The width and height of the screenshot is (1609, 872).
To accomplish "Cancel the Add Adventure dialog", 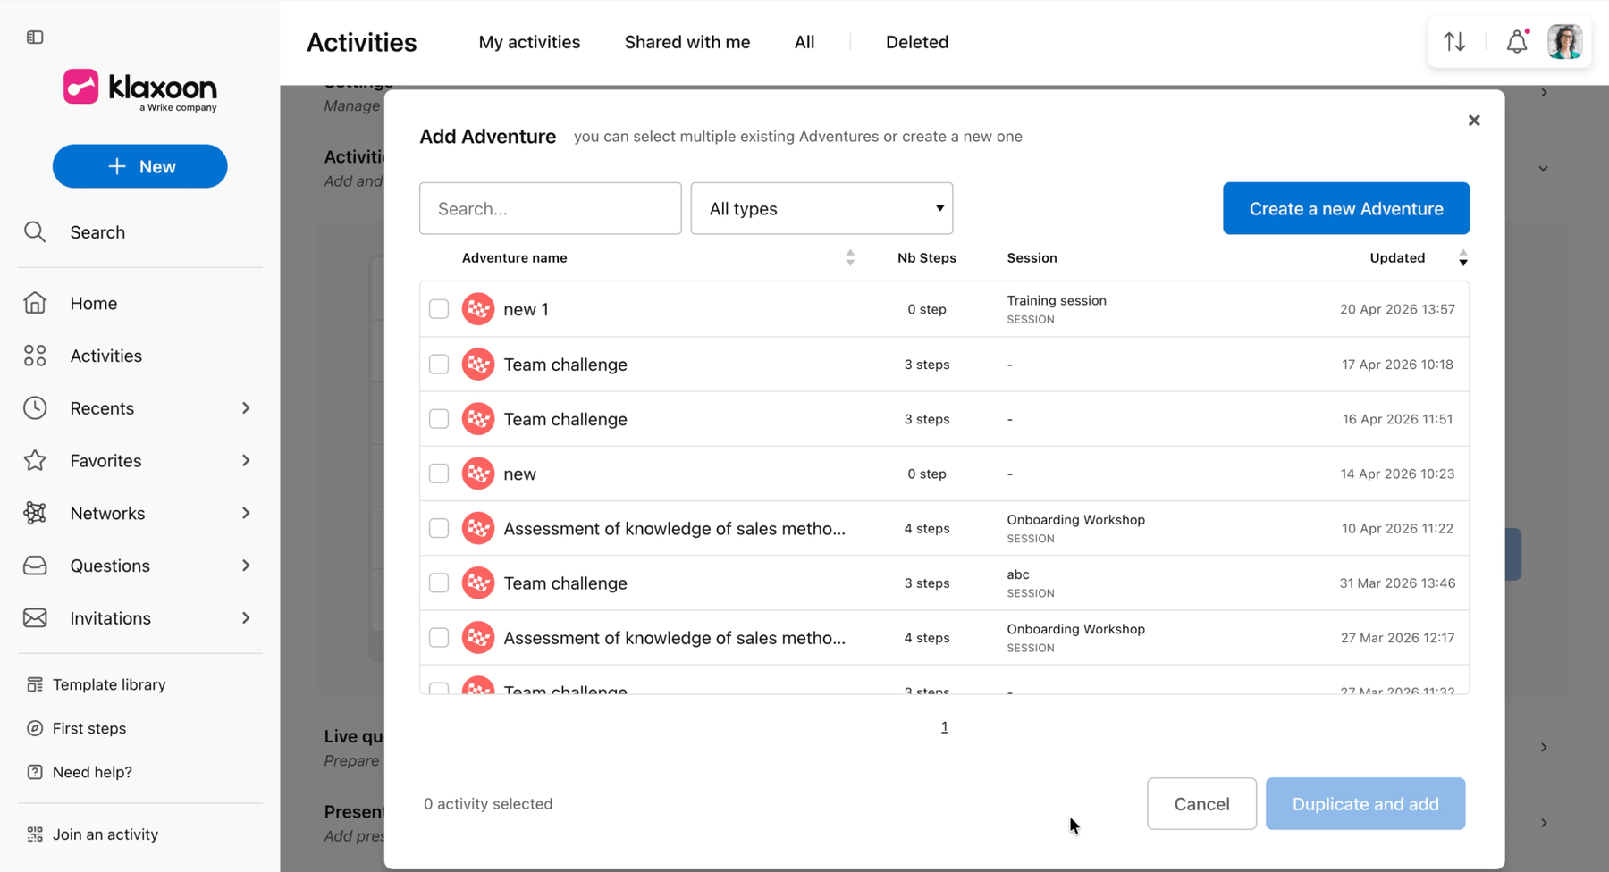I will click(x=1201, y=803).
